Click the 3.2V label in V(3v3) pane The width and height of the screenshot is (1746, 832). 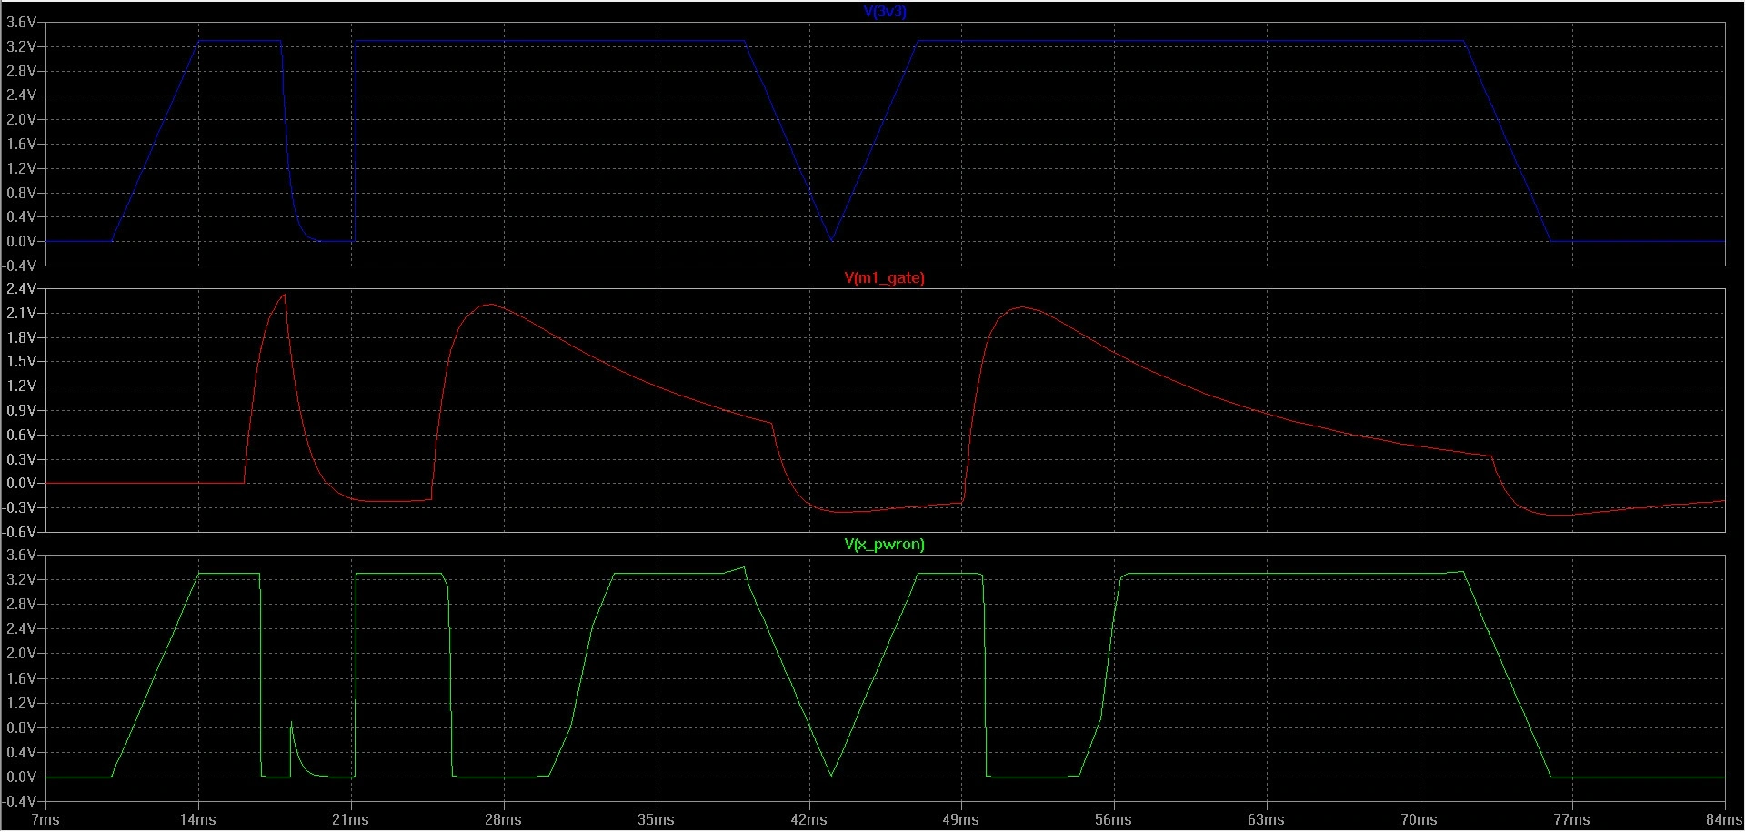point(22,47)
